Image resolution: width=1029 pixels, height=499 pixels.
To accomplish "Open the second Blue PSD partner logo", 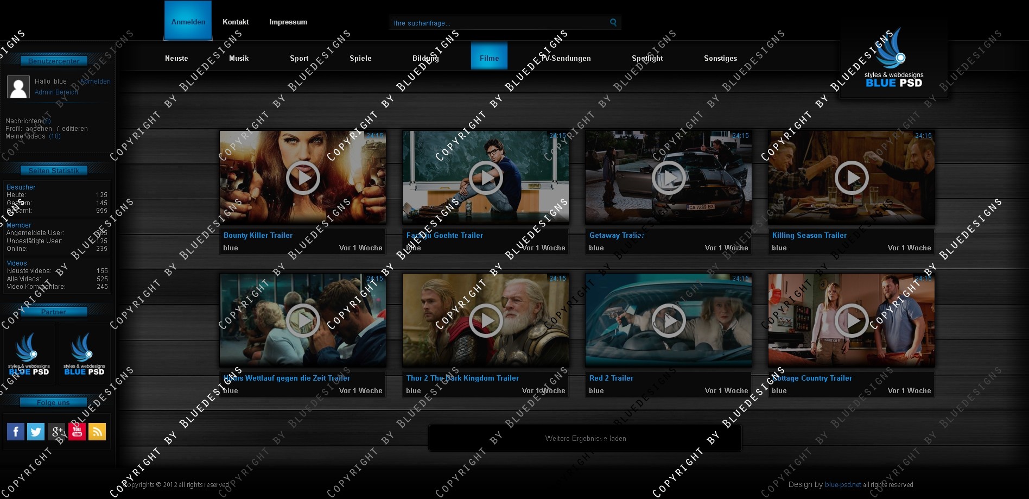I will tap(84, 353).
